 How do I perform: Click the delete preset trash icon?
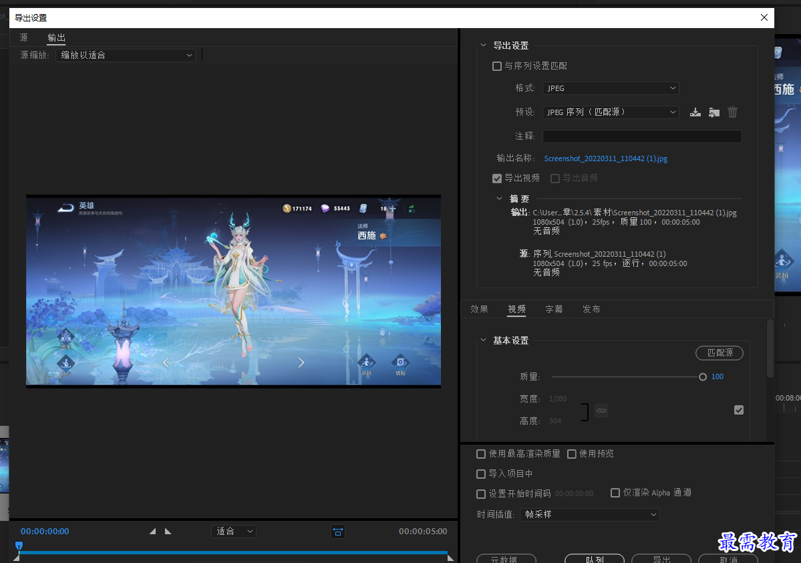733,112
